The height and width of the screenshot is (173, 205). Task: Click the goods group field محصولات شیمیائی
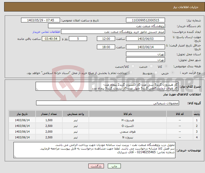[x=108, y=103]
